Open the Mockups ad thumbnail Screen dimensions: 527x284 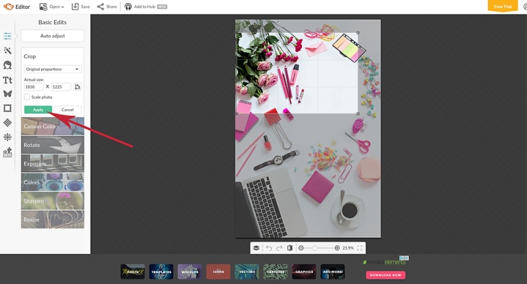pos(190,272)
